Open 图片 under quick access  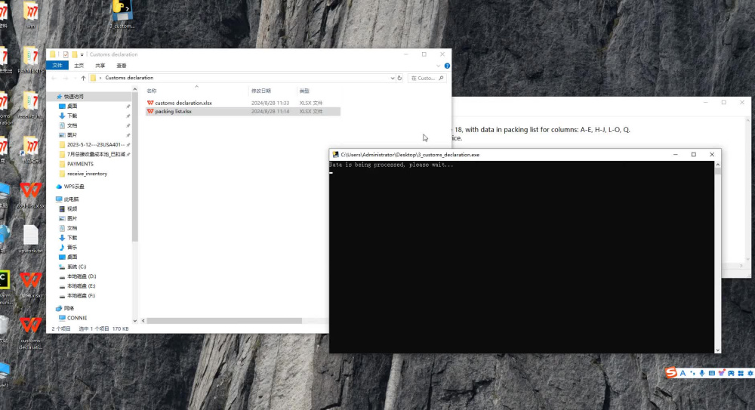point(72,135)
